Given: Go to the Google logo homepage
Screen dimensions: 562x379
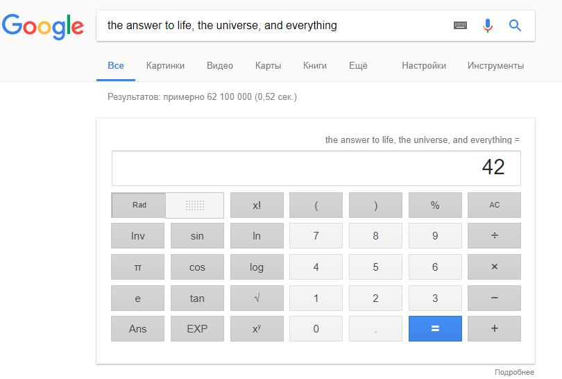Looking at the screenshot, I should pos(43,26).
